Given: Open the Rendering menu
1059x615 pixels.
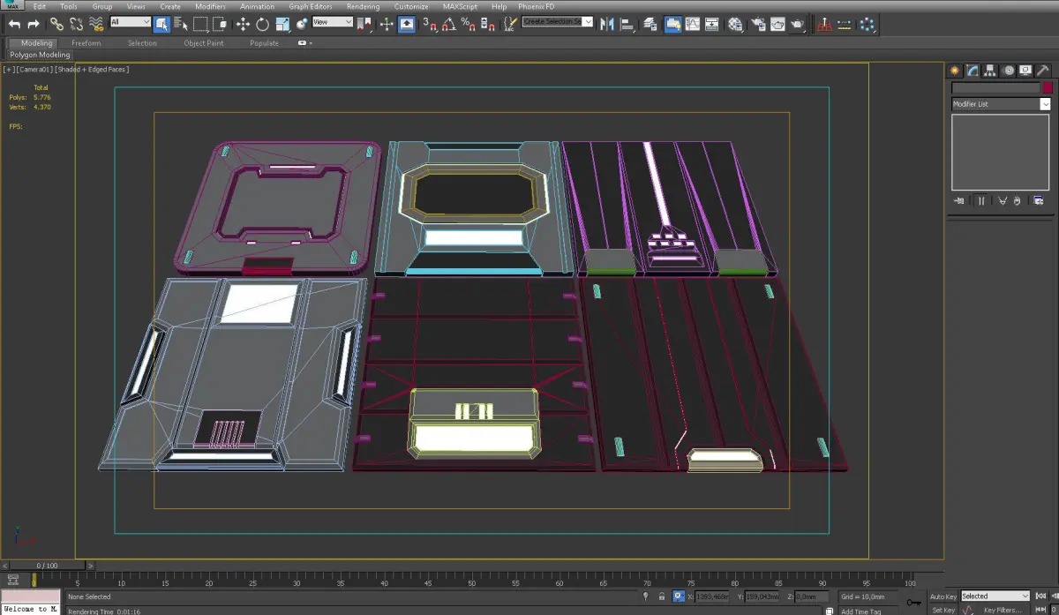Looking at the screenshot, I should tap(363, 6).
